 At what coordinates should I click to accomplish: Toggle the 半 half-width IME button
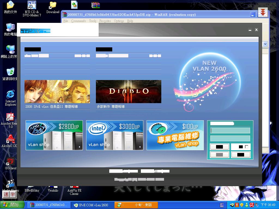point(13,195)
